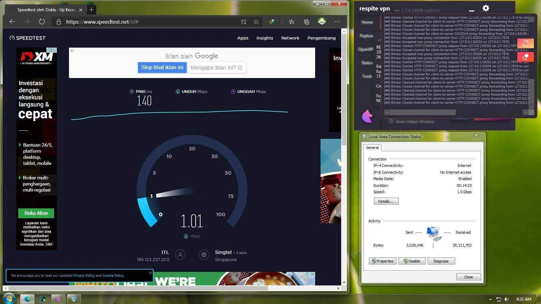Click the address bar URL
The height and width of the screenshot is (304, 541).
coord(102,22)
